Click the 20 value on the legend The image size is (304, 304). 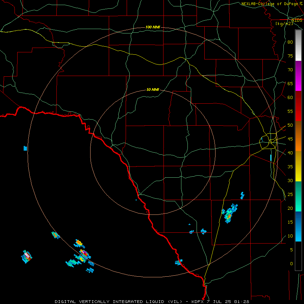tap(290, 208)
